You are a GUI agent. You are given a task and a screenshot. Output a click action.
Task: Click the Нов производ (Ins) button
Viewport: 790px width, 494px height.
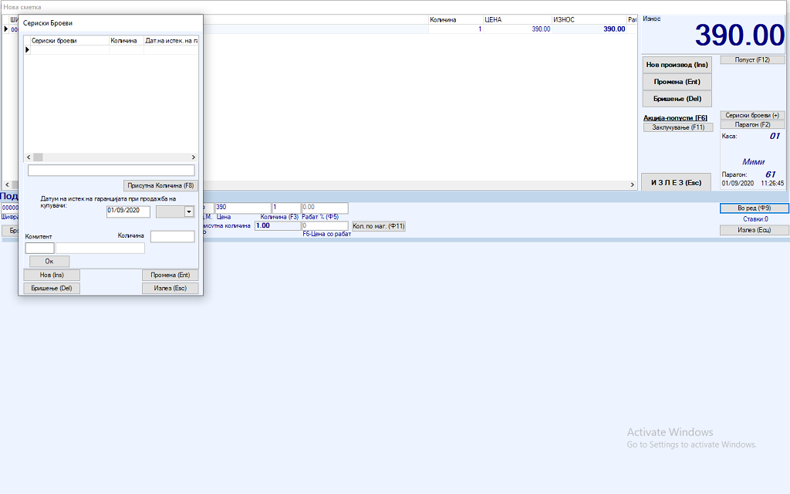(677, 65)
